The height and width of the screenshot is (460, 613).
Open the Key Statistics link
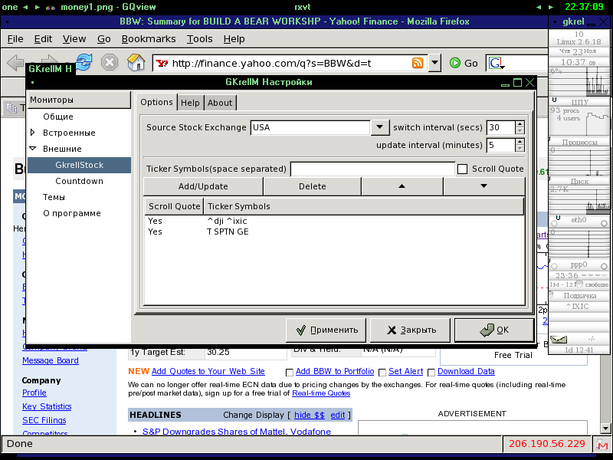[x=47, y=407]
